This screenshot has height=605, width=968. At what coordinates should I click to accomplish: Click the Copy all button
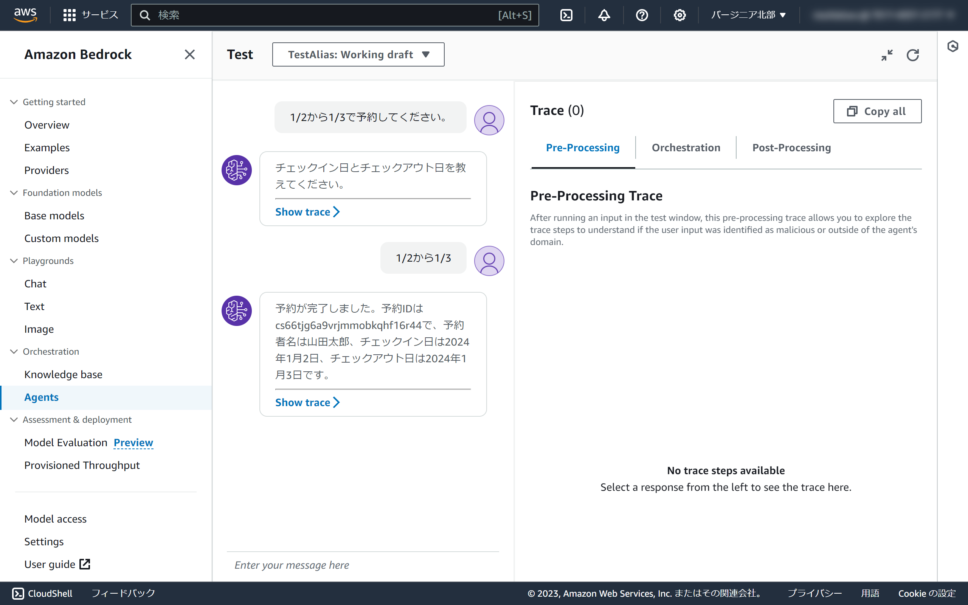coord(877,111)
